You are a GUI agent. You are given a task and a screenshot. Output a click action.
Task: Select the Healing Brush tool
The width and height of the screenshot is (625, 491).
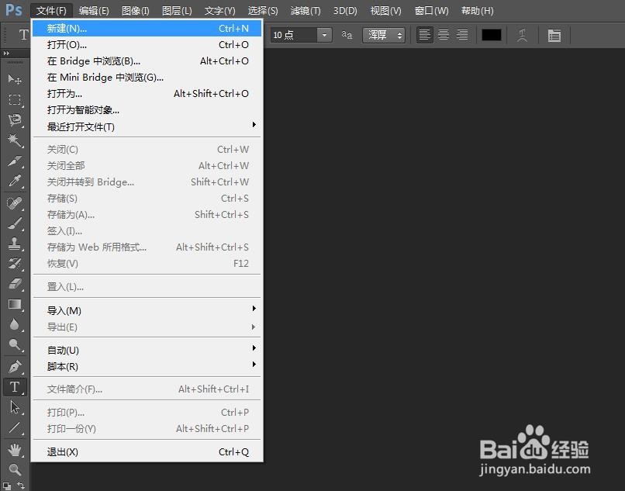click(x=15, y=203)
